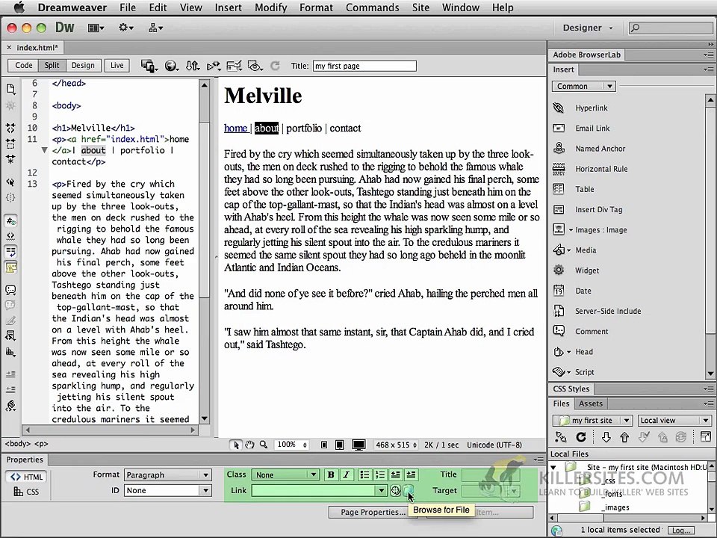Click the Preview in browser globe icon
Image resolution: width=717 pixels, height=538 pixels.
tap(171, 66)
